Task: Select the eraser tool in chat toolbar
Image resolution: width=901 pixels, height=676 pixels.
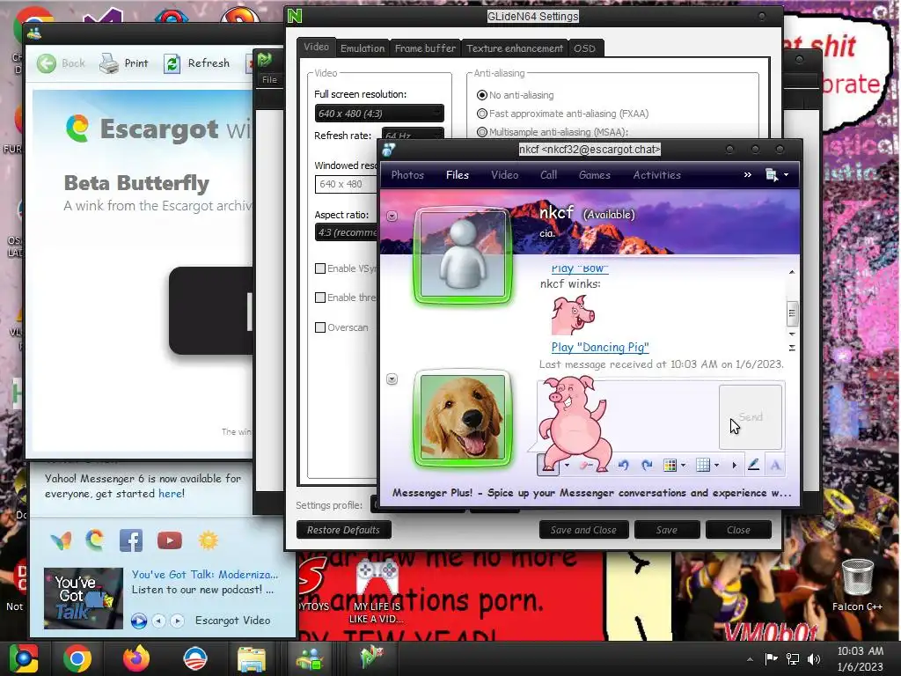Action: tap(585, 465)
